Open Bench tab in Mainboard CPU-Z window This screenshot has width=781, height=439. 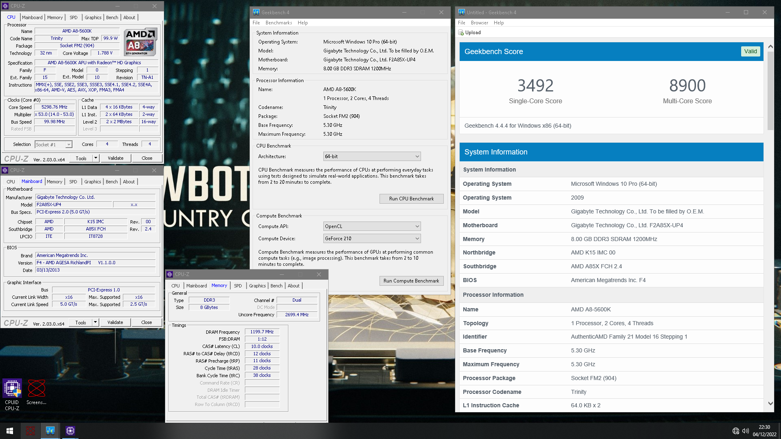[111, 182]
